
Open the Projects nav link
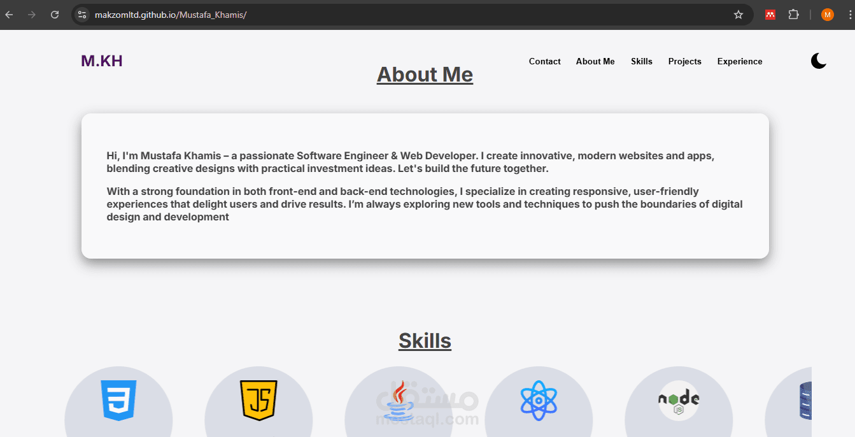[684, 62]
